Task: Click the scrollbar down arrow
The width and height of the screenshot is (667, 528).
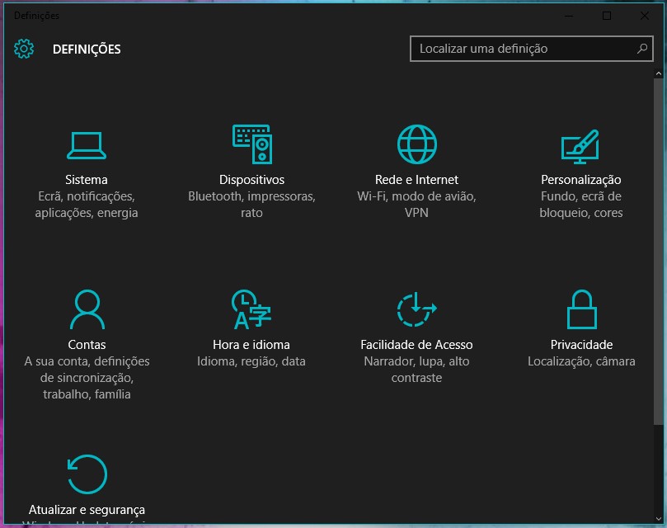Action: coord(659,519)
